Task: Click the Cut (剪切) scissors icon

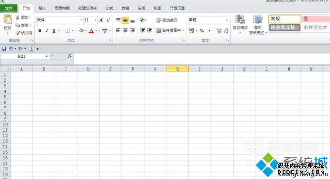Action: click(18, 18)
